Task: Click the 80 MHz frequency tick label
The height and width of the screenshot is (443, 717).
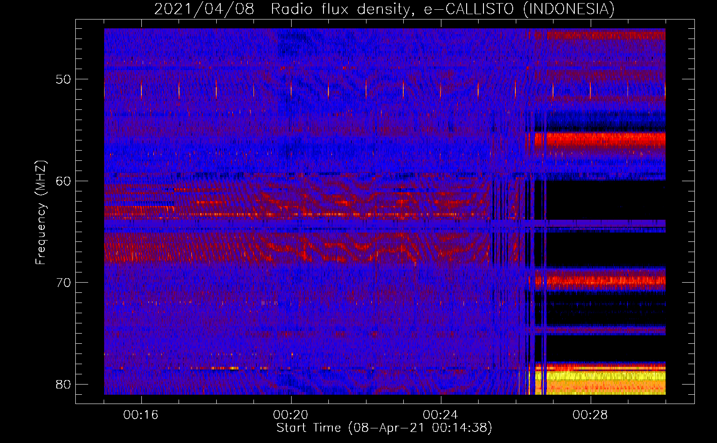Action: pyautogui.click(x=63, y=384)
